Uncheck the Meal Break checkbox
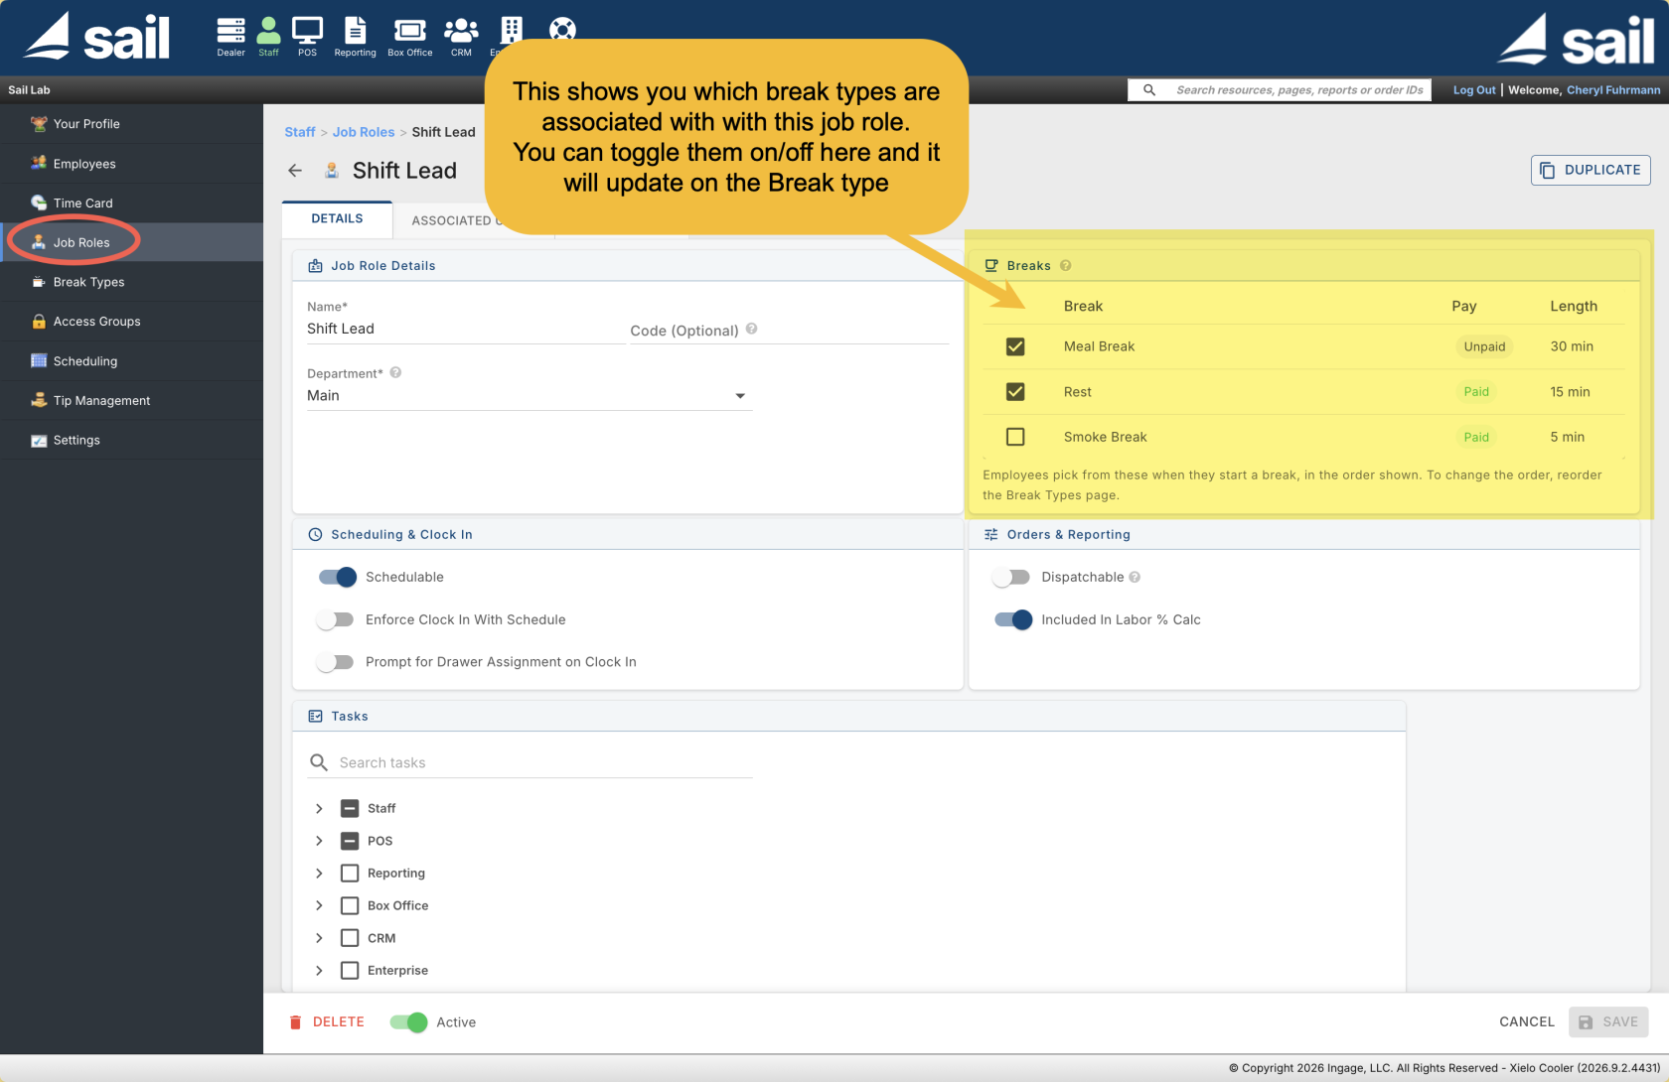The image size is (1669, 1082). coord(1015,346)
